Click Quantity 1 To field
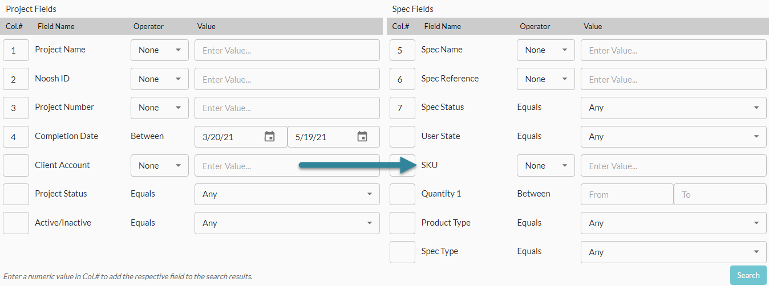Screen dimensions: 769x286 (721, 194)
